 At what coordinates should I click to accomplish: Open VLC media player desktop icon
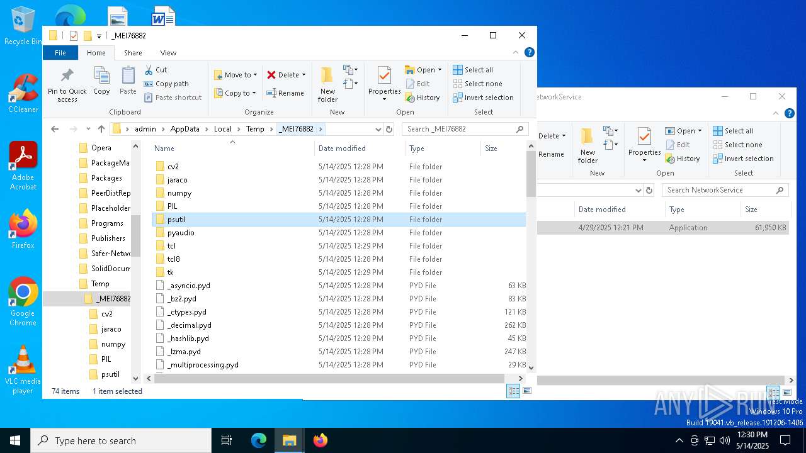(23, 369)
